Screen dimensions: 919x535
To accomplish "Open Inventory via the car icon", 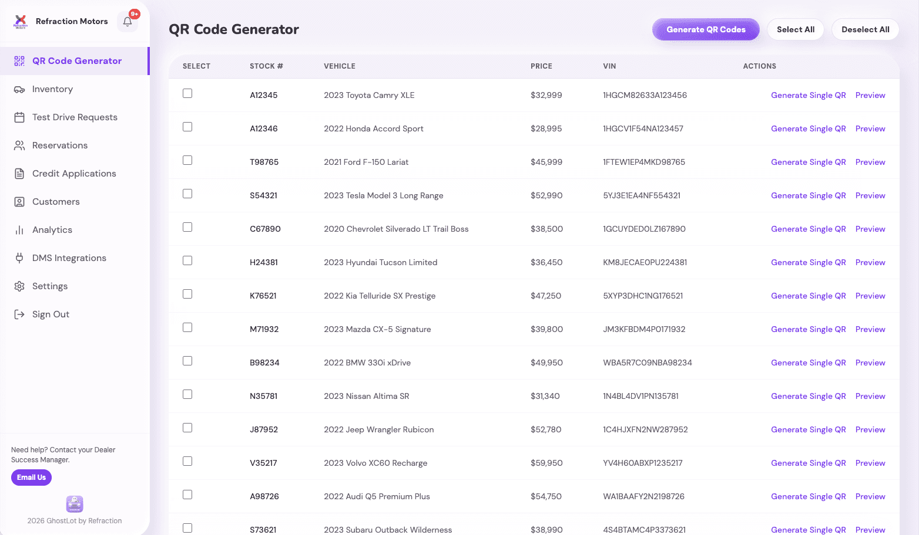I will 19,89.
